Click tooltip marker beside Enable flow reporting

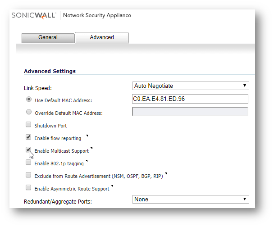tap(86, 135)
